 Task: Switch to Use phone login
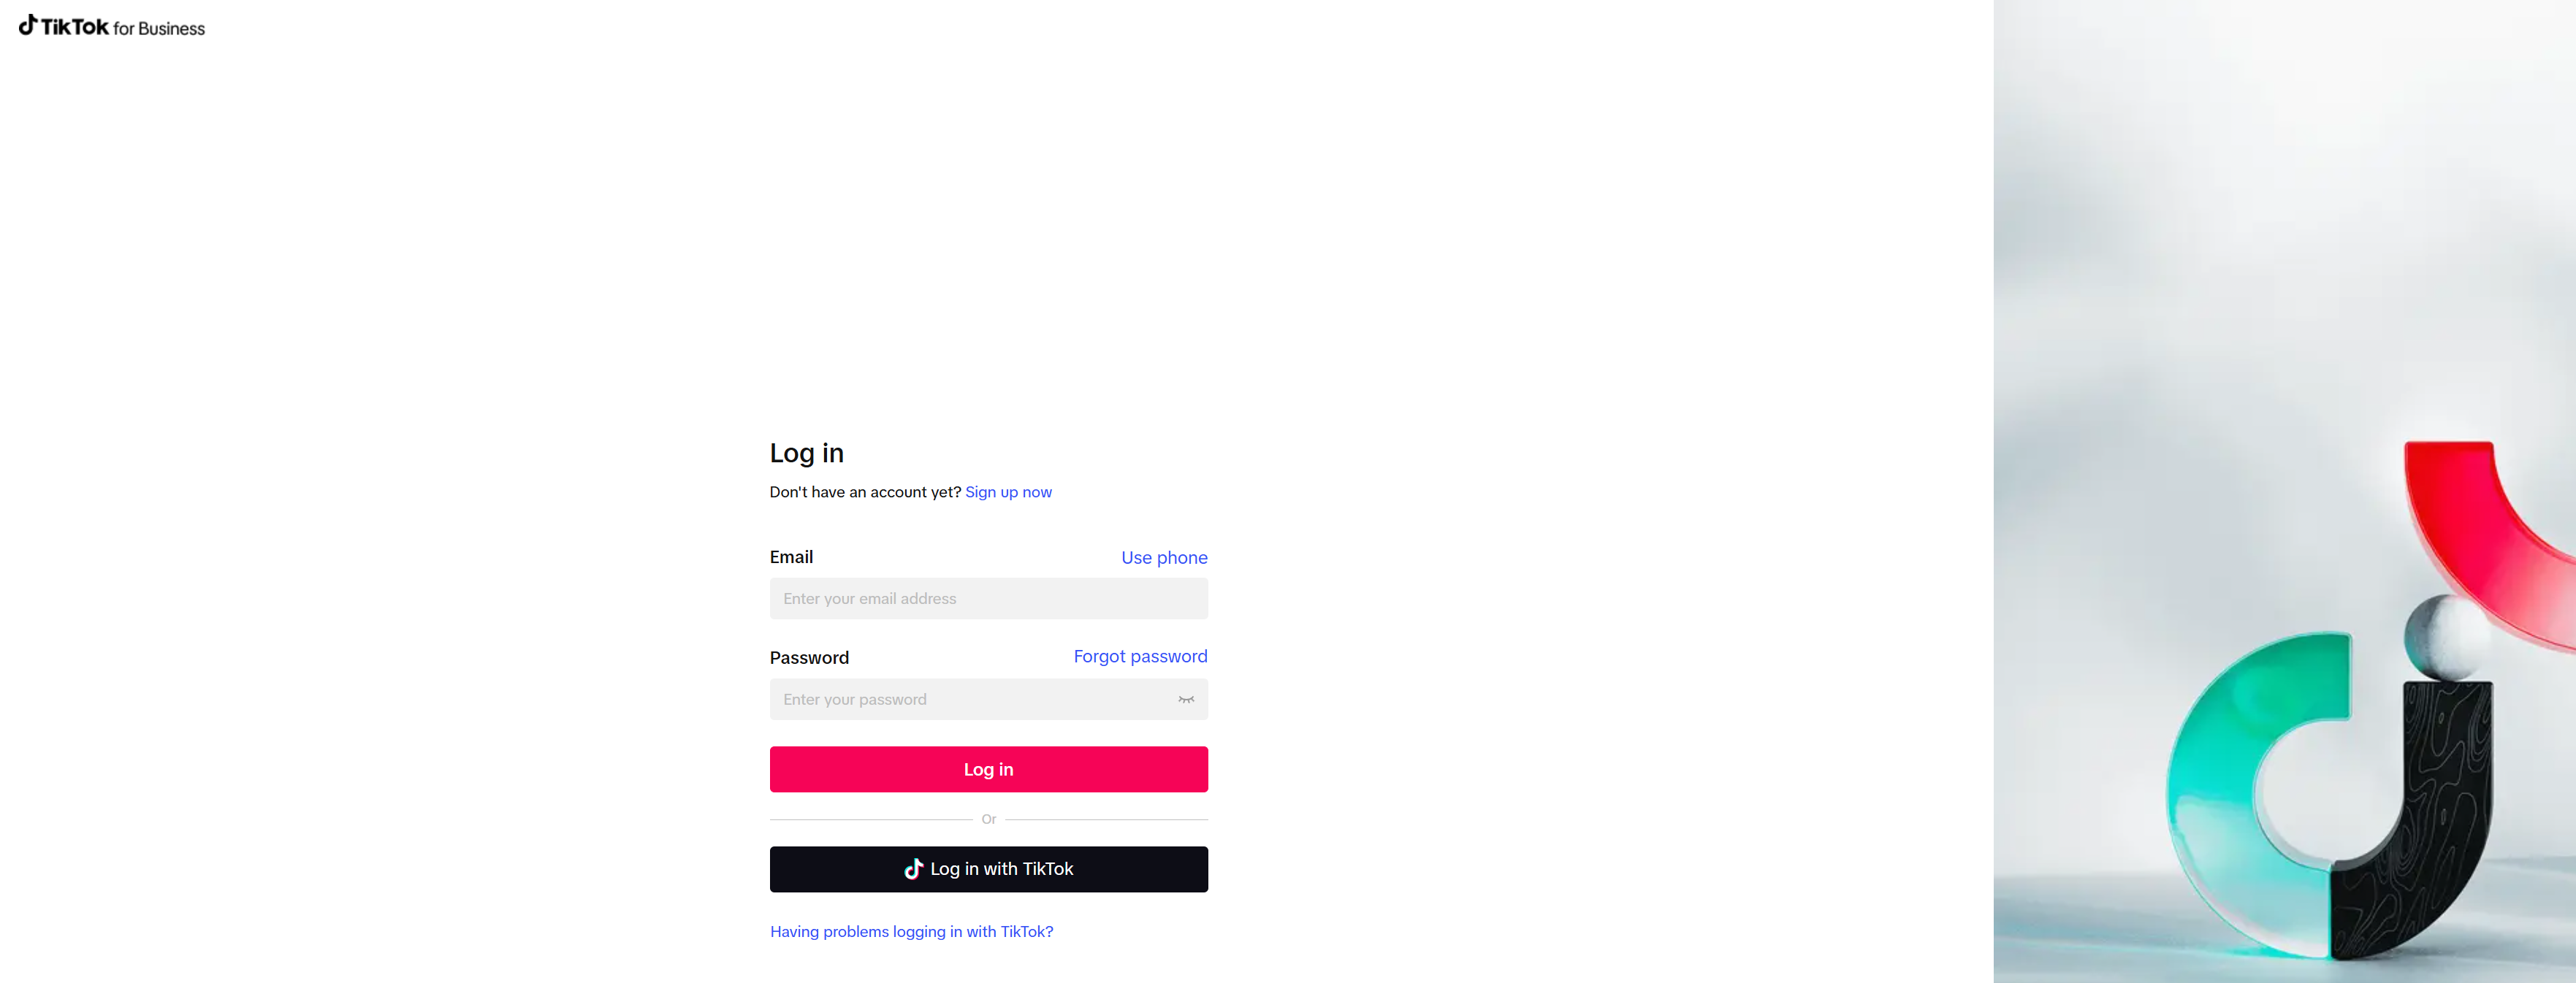(1164, 558)
